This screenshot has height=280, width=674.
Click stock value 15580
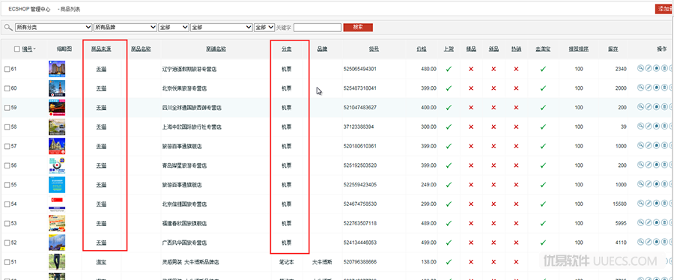(619, 204)
